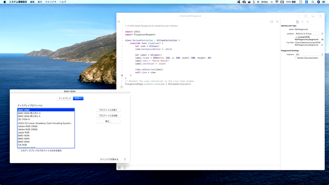Click the Docker whale menu bar icon

pos(250,2)
